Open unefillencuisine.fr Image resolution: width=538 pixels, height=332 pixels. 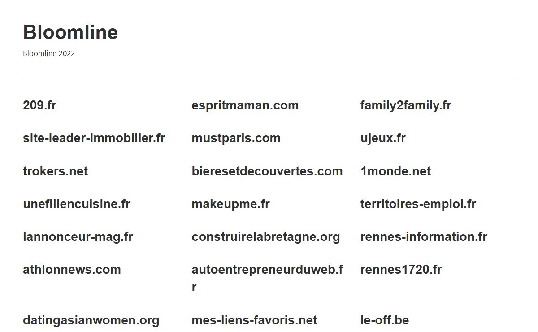[77, 204]
